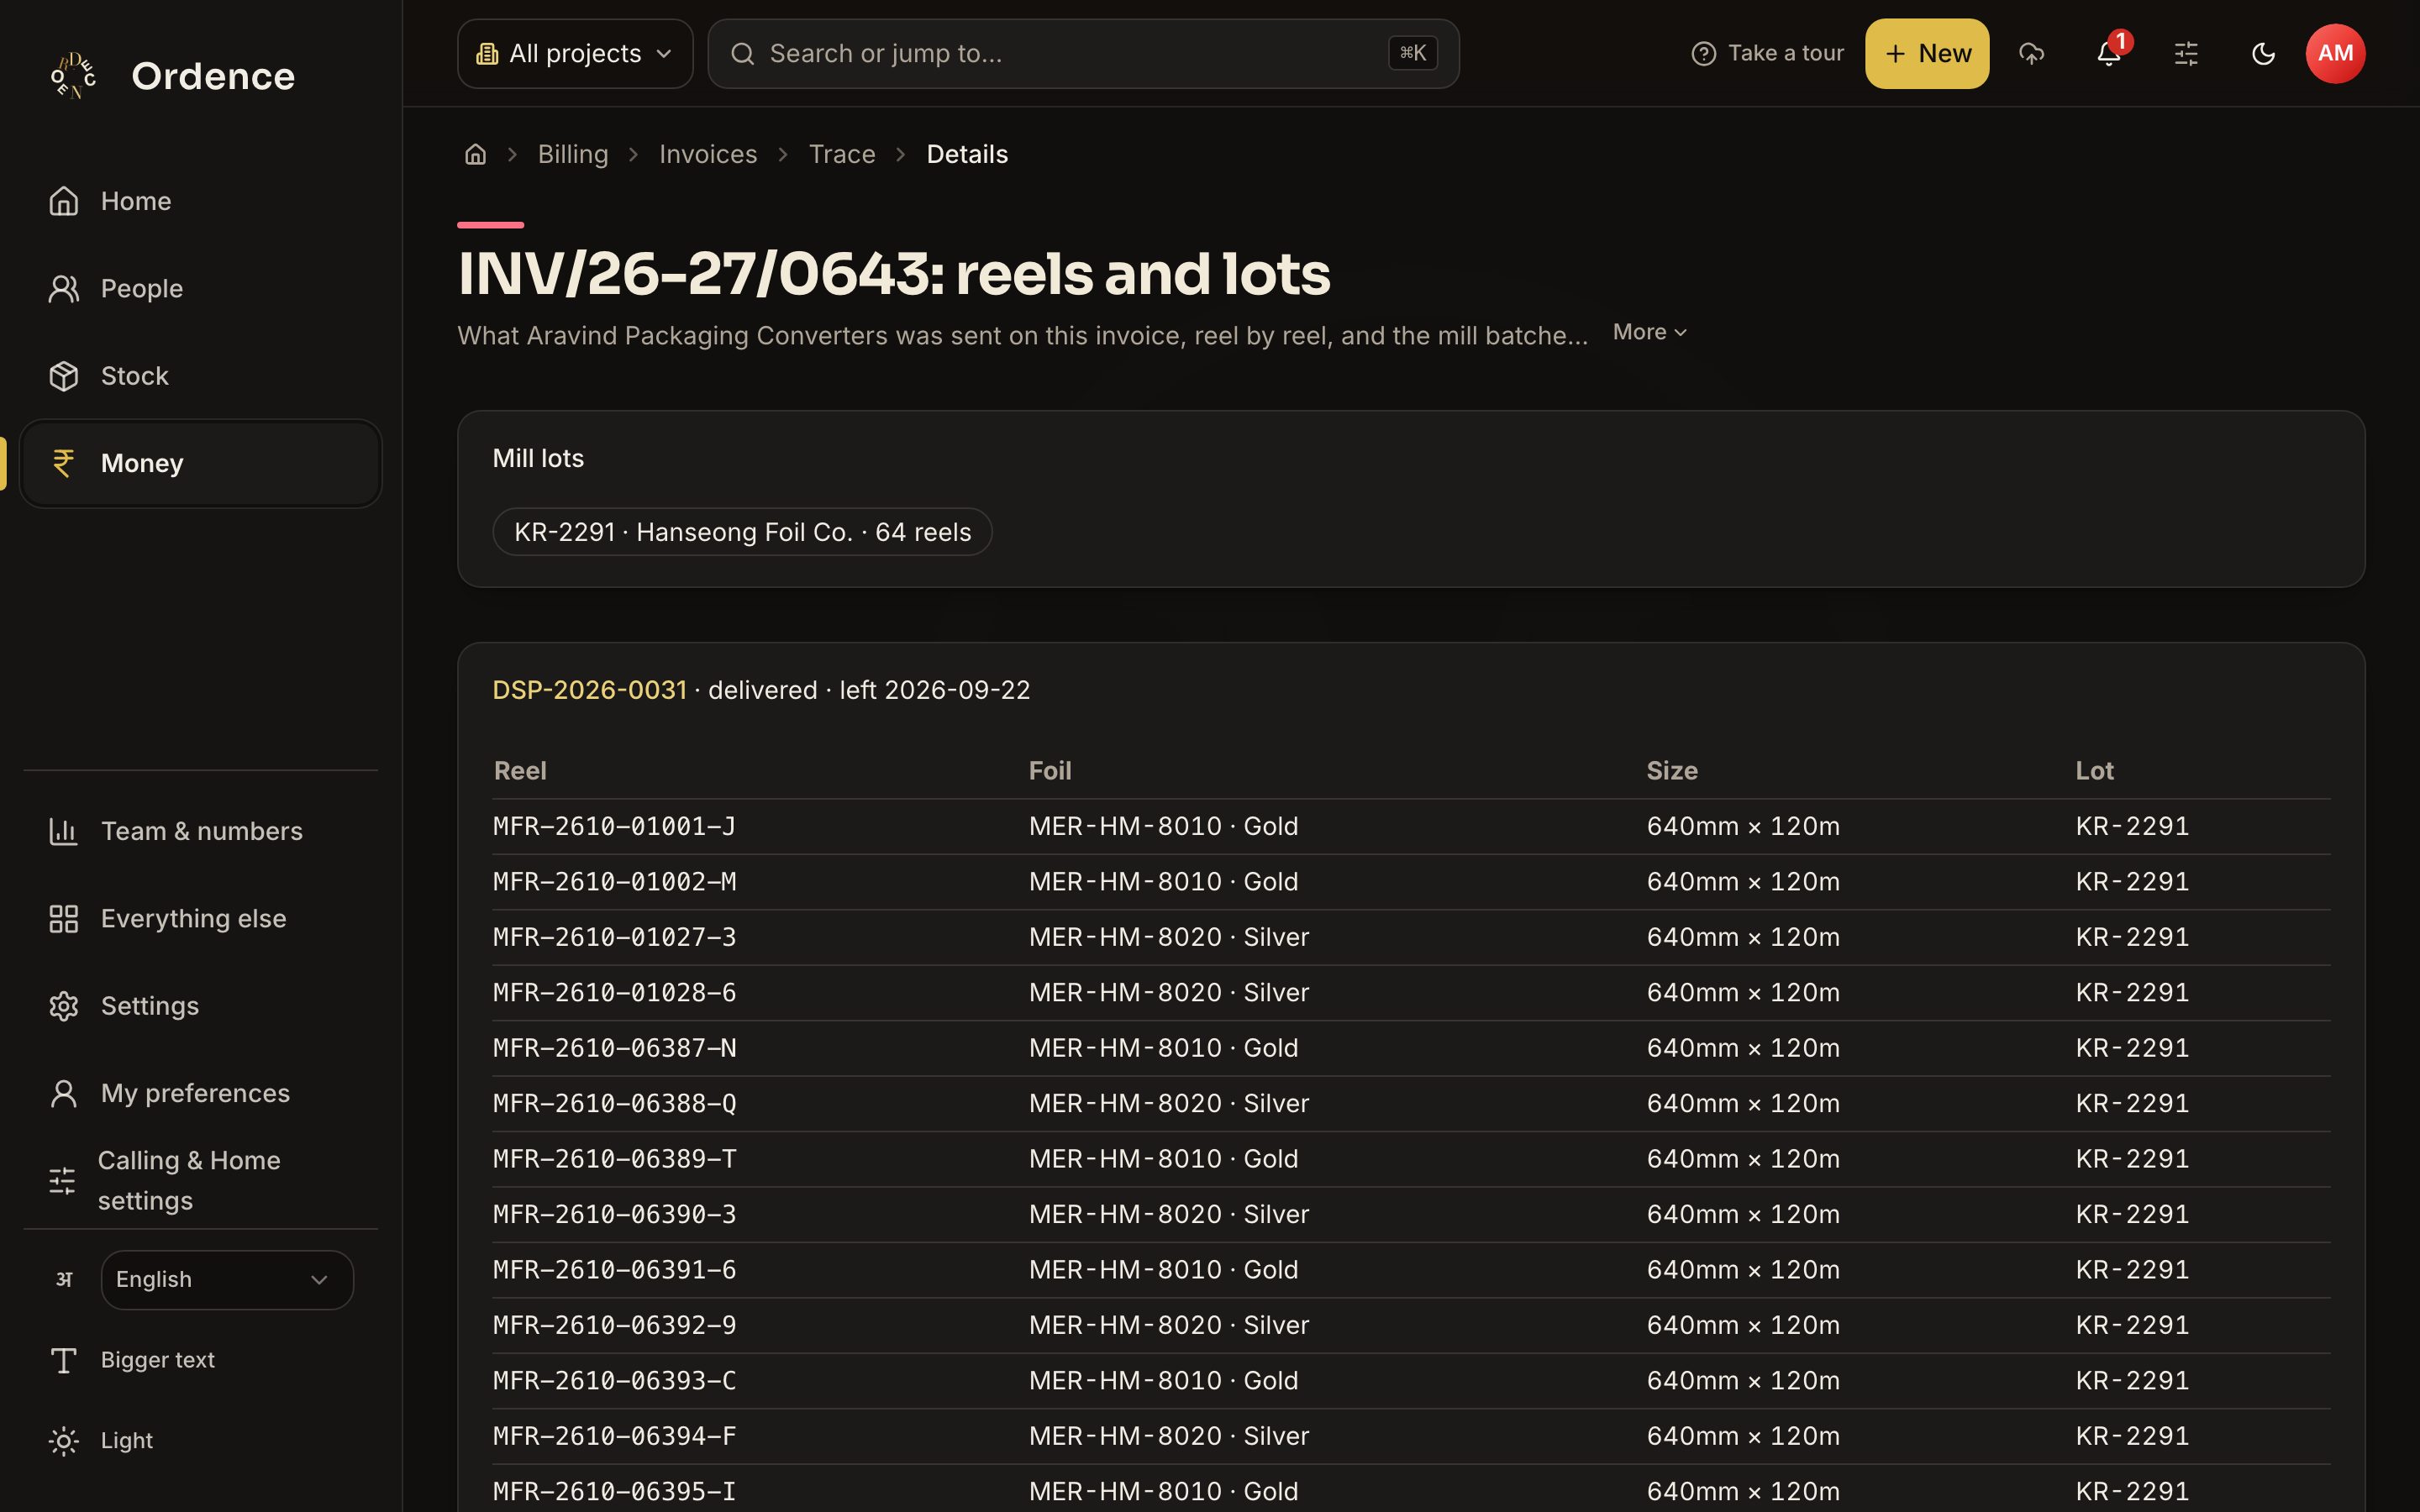Open Team & numbers
Screen dimensions: 2420x1512
pyautogui.click(x=200, y=831)
